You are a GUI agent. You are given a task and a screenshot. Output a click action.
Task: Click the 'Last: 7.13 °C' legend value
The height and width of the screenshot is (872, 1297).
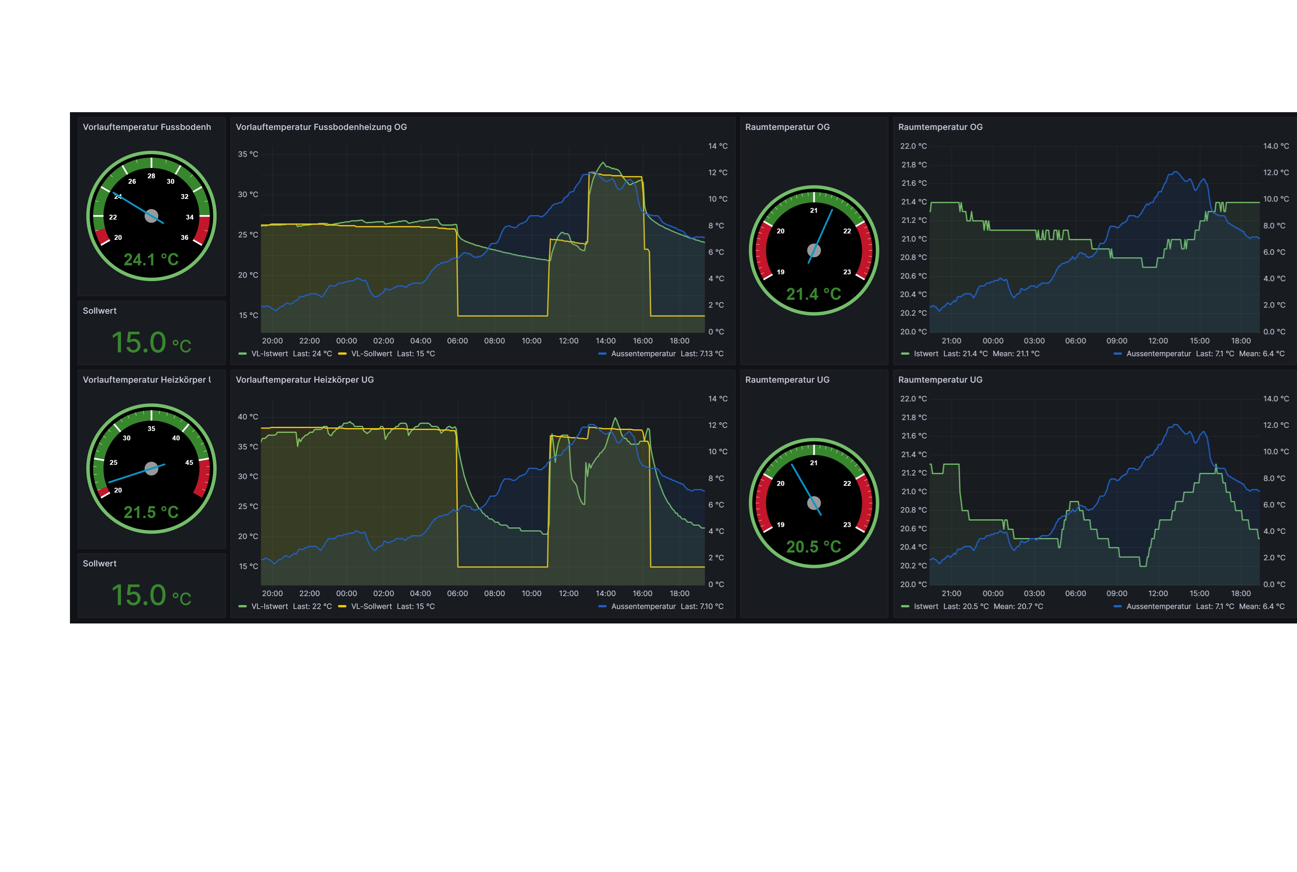pos(702,354)
